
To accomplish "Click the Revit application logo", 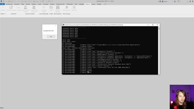I will (1, 1).
